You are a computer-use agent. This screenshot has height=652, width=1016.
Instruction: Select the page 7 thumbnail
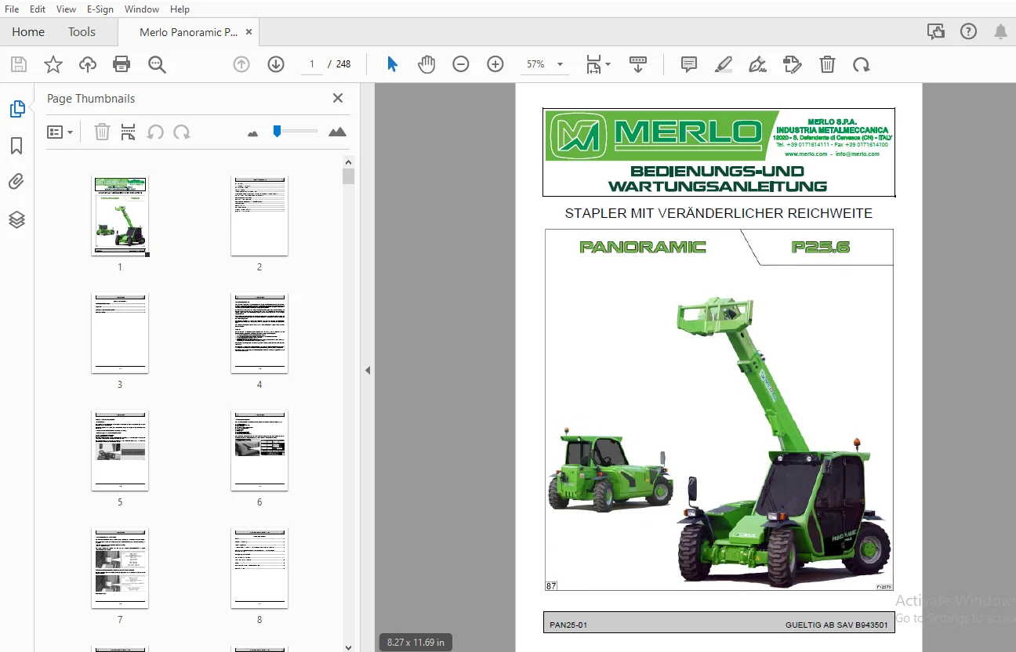(120, 568)
